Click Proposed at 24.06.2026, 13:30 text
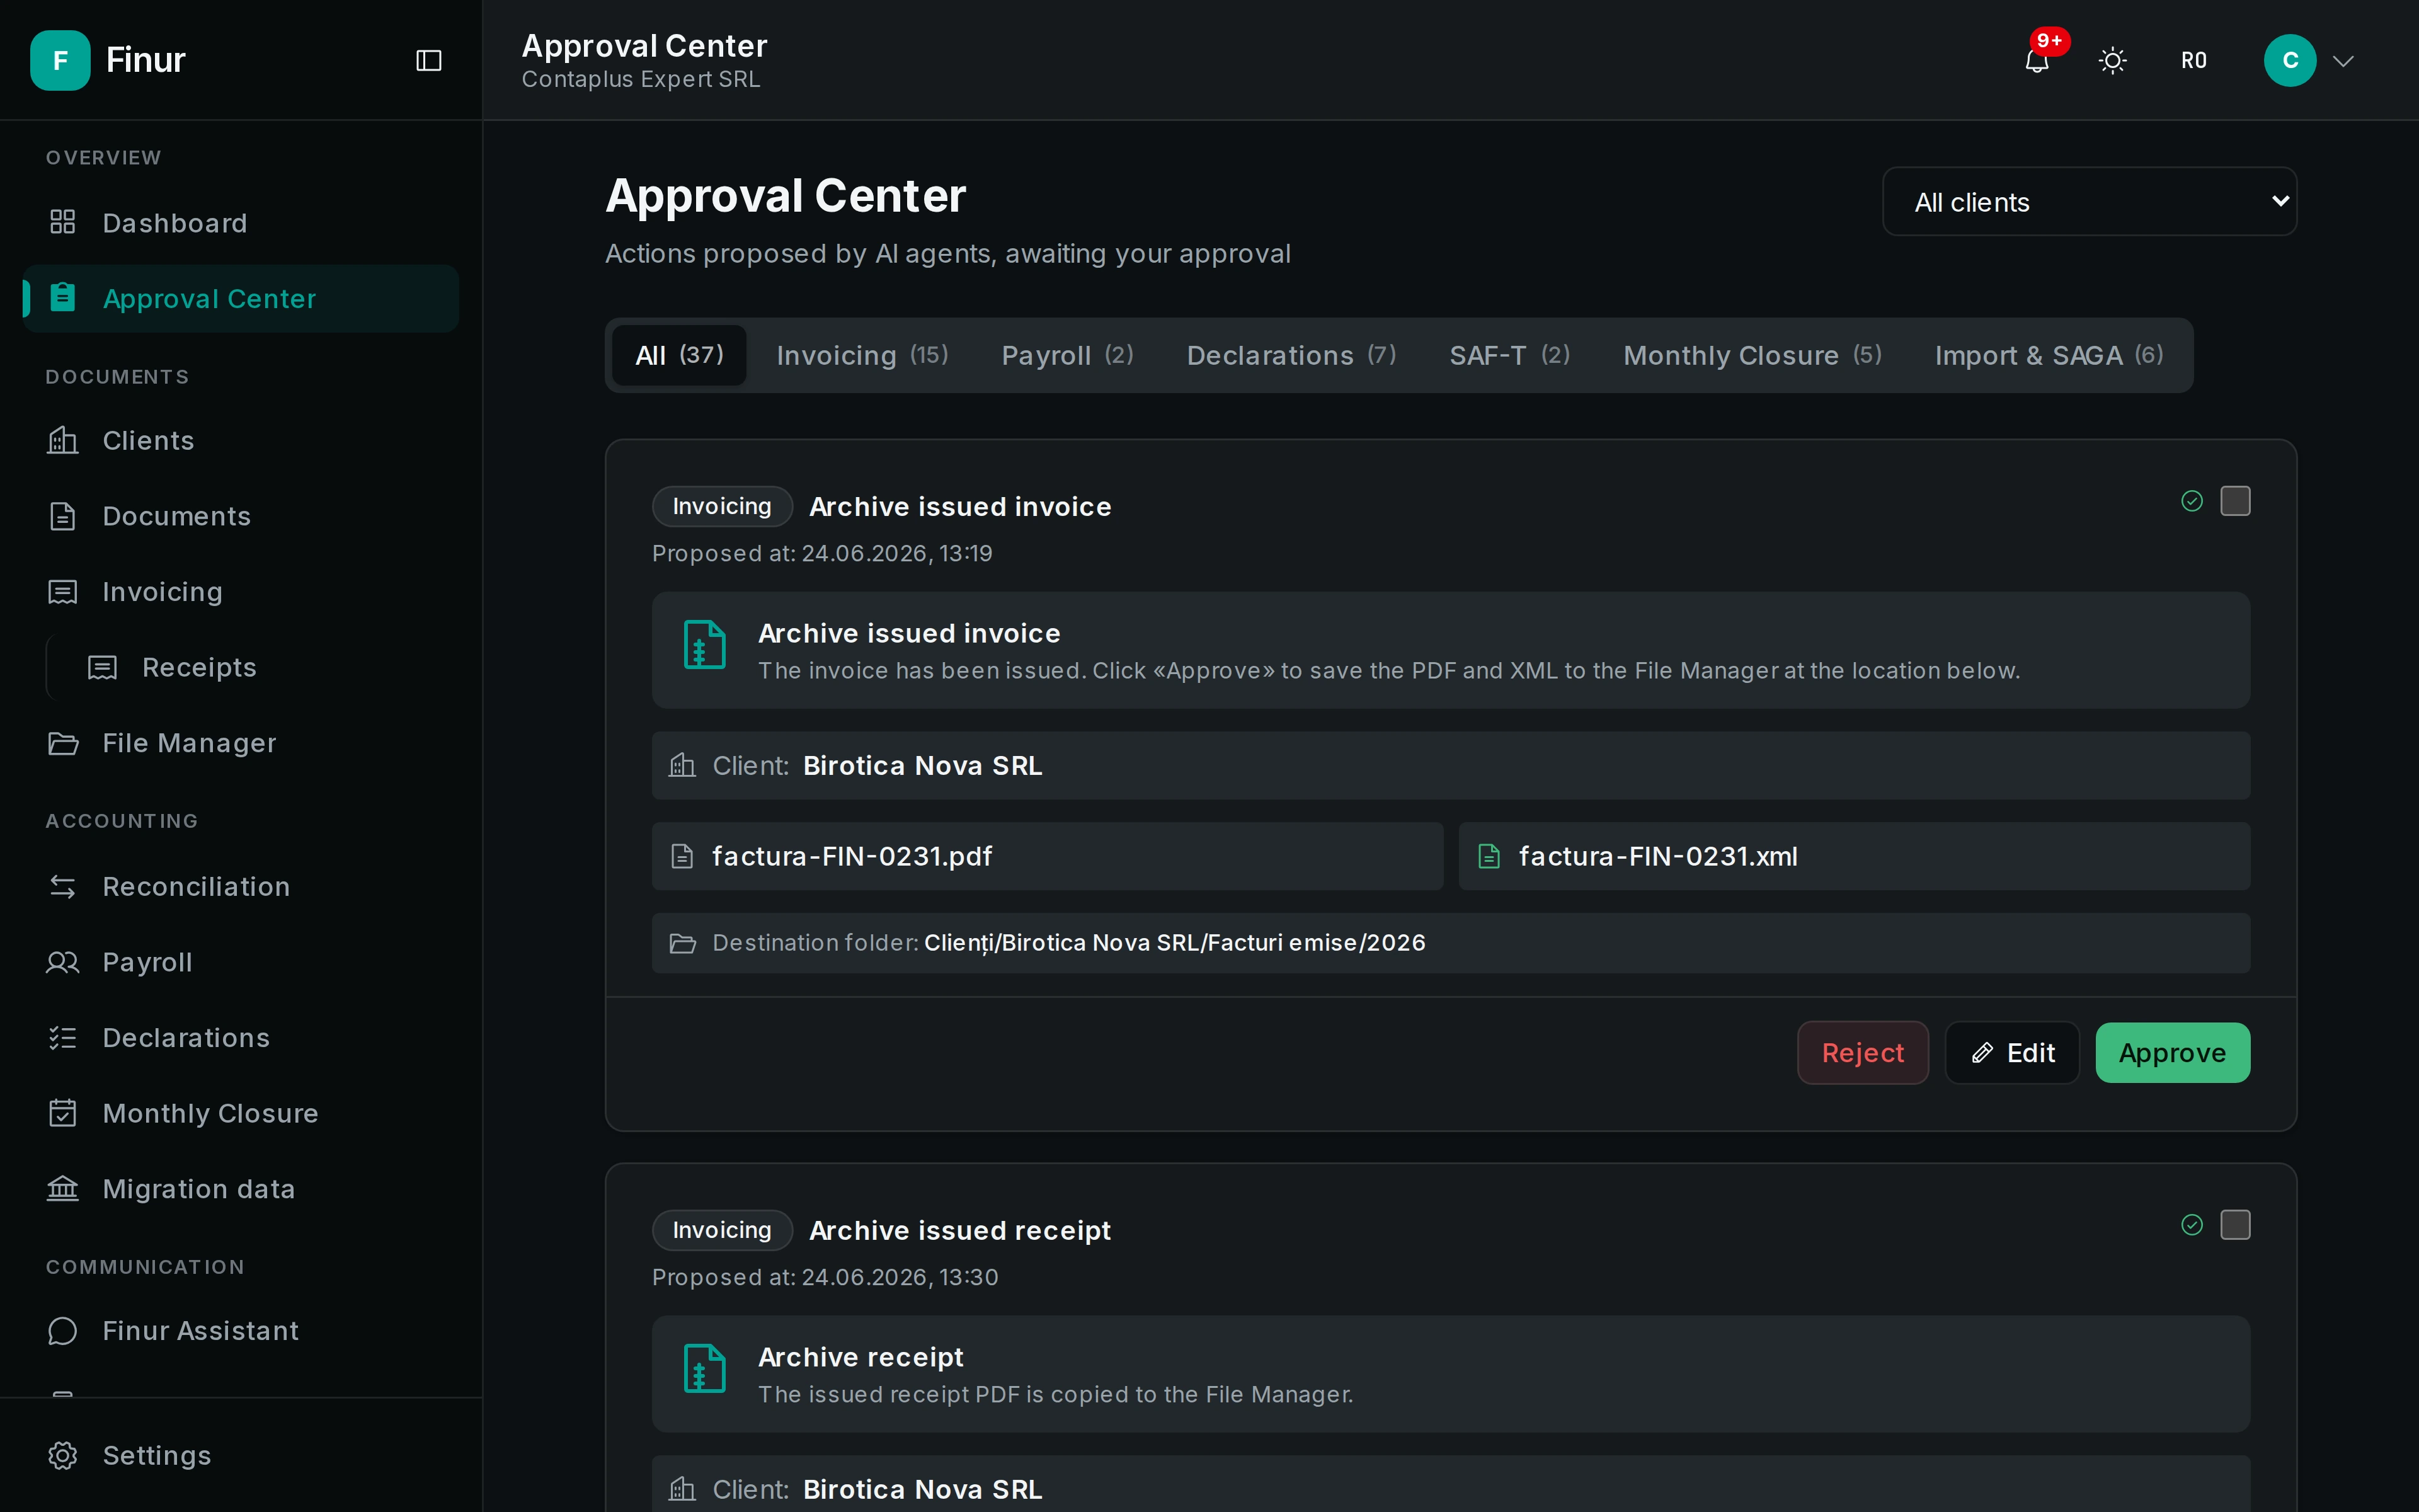This screenshot has height=1512, width=2419. point(825,1278)
